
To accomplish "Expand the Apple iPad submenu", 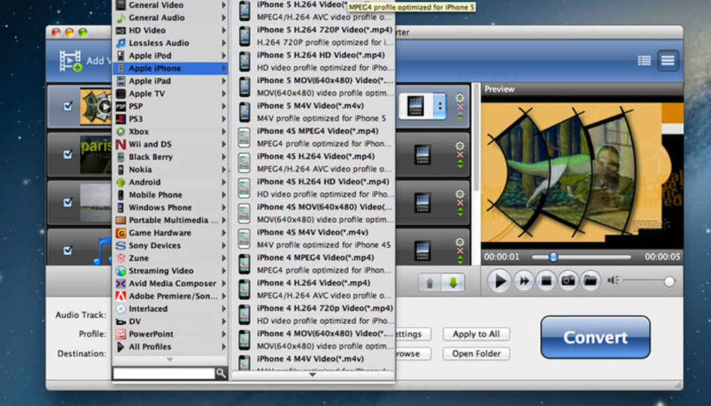I will [x=171, y=81].
